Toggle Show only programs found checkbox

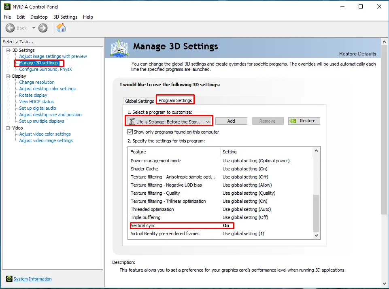(130, 132)
